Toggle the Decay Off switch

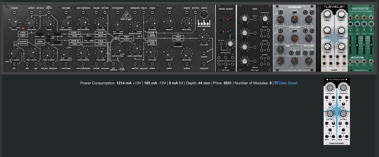[x=178, y=44]
